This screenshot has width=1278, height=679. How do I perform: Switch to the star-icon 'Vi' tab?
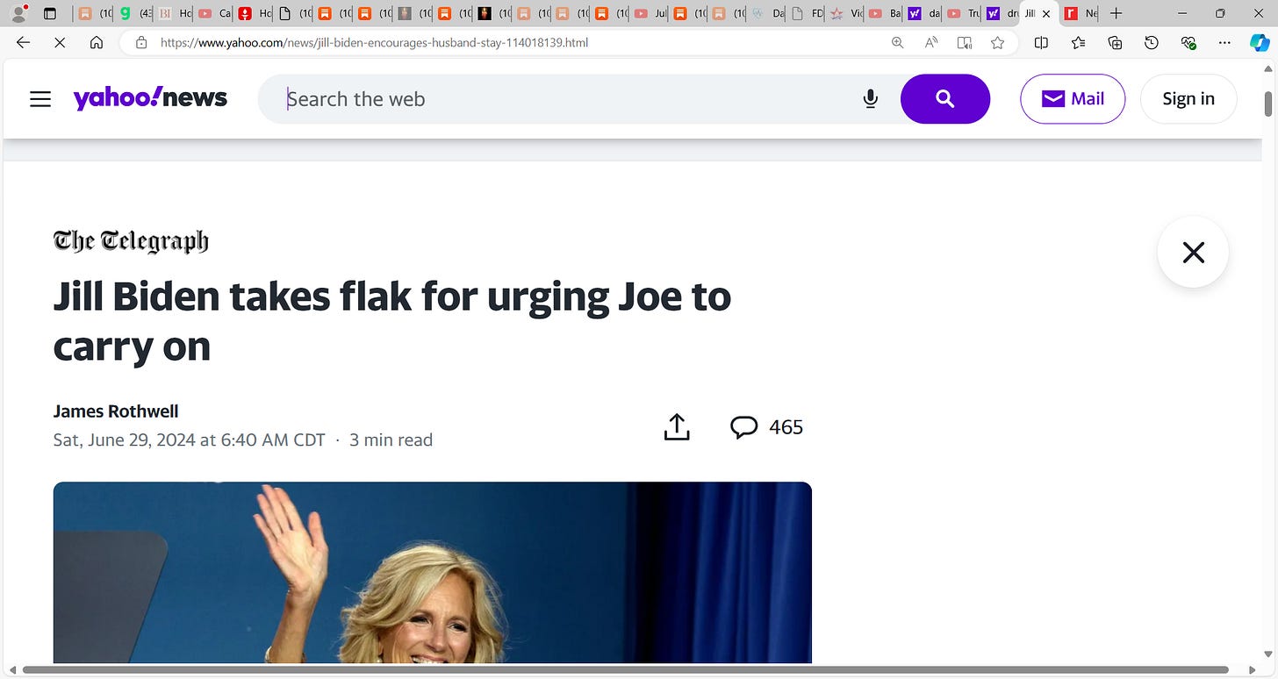847,13
